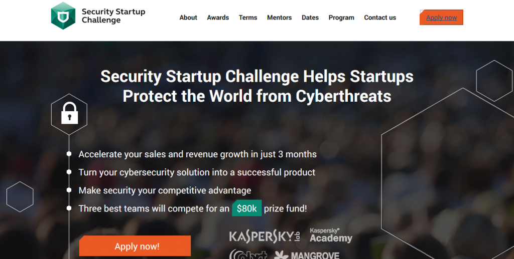Screen dimensions: 514x259
Task: Click the hexagon outline at top right
Action: click(494, 81)
